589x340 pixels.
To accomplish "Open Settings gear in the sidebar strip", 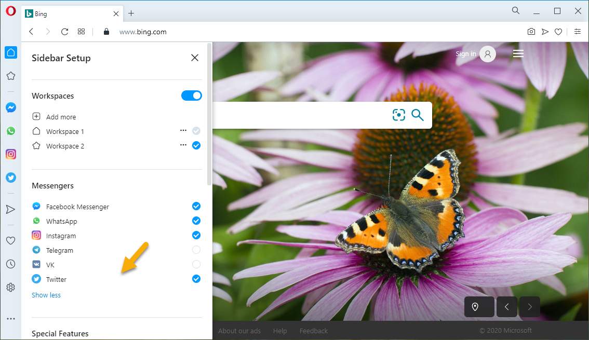I will (x=11, y=287).
